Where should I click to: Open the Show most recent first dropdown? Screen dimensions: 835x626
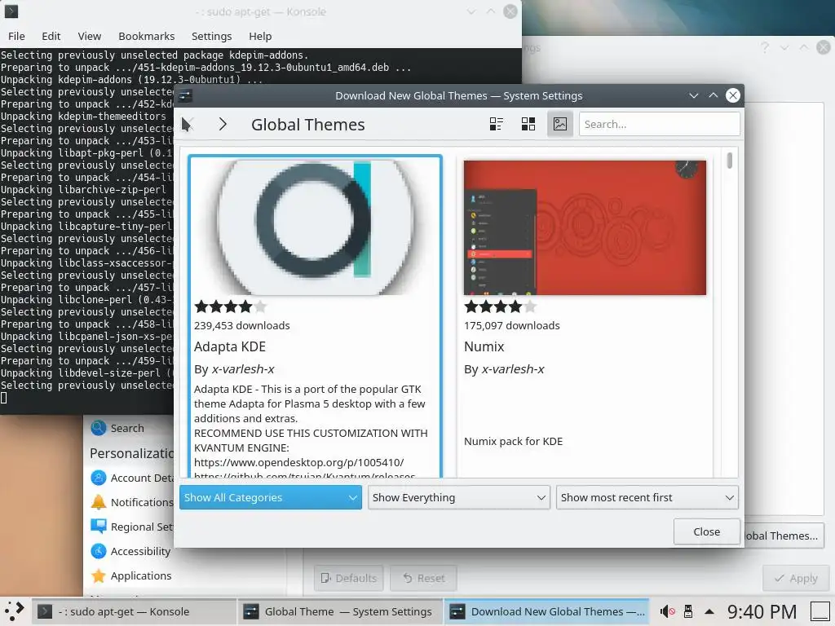647,497
